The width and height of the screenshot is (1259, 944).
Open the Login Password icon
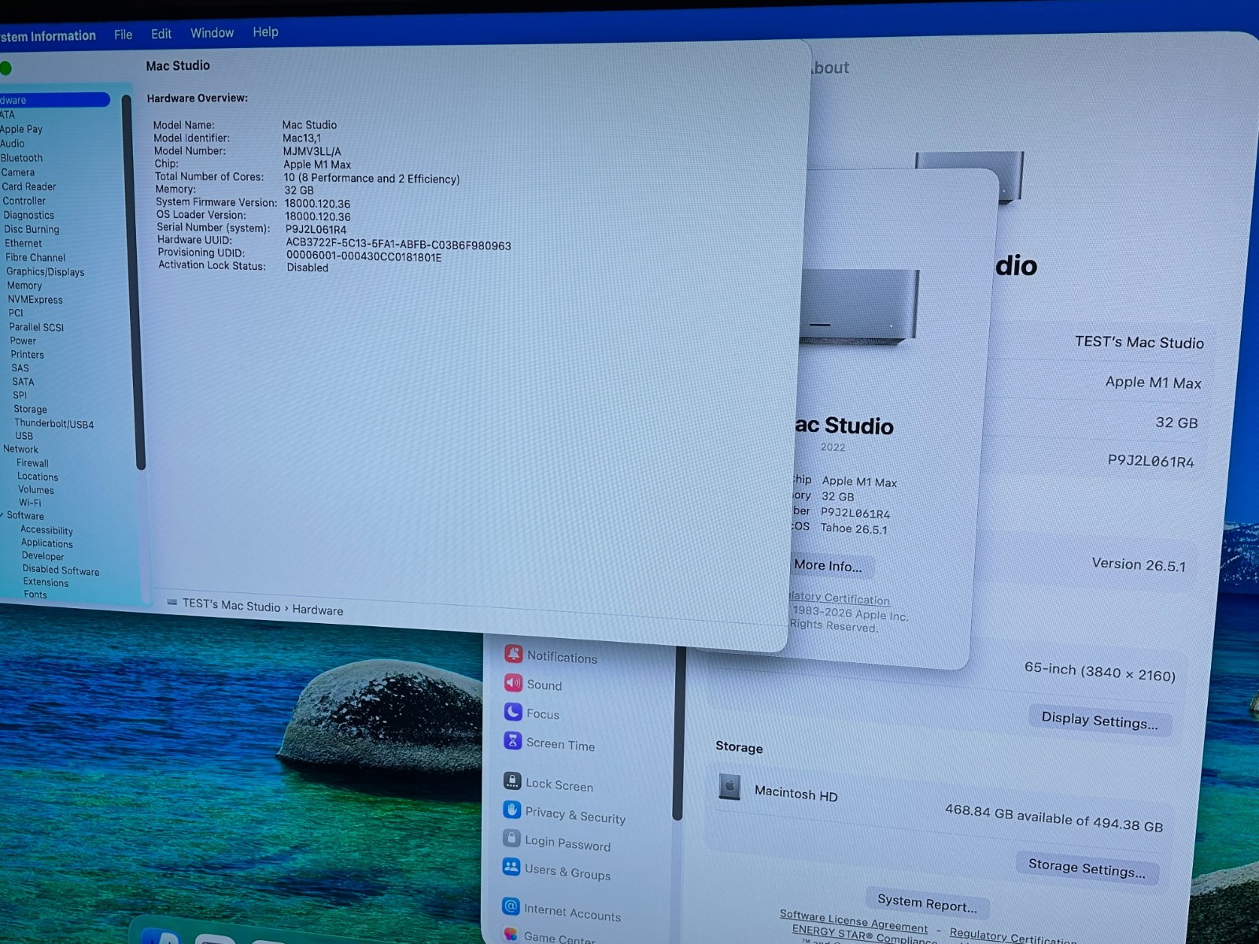tap(511, 838)
